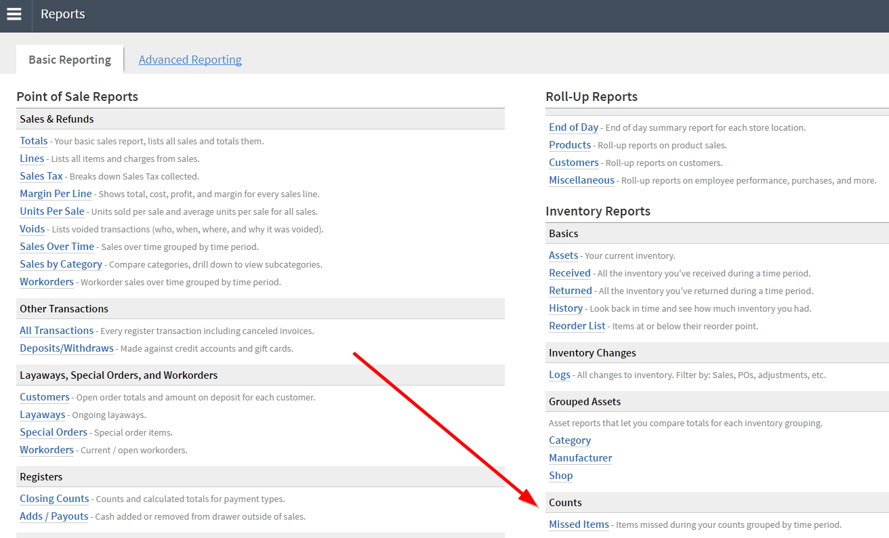Click the Grouped Assets section header
The image size is (889, 538).
(717, 402)
